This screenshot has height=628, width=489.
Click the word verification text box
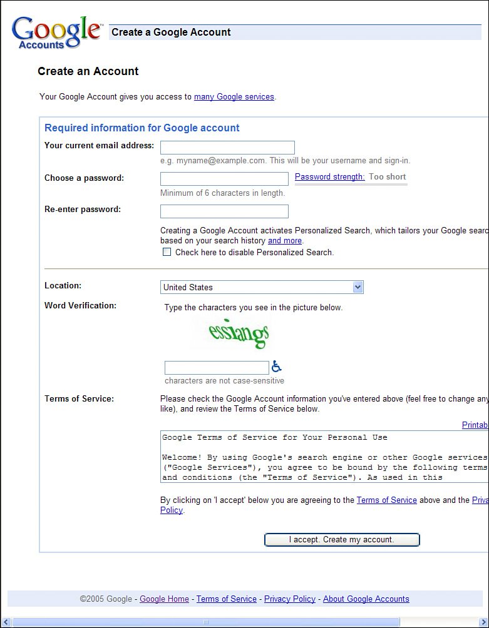pos(217,368)
